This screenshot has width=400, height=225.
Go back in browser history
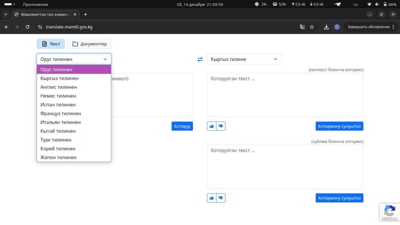[x=6, y=27]
